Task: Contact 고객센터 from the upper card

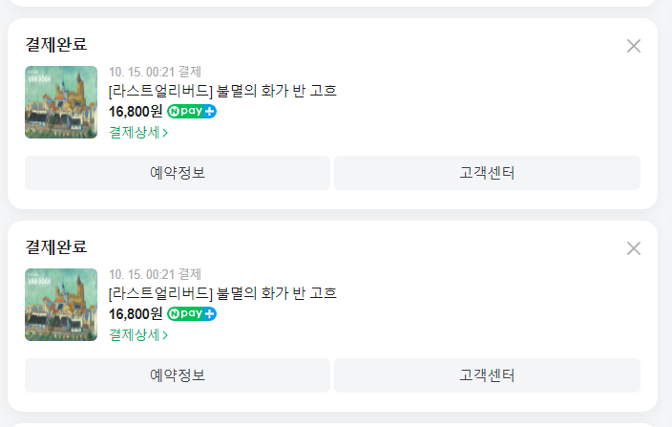Action: [487, 173]
